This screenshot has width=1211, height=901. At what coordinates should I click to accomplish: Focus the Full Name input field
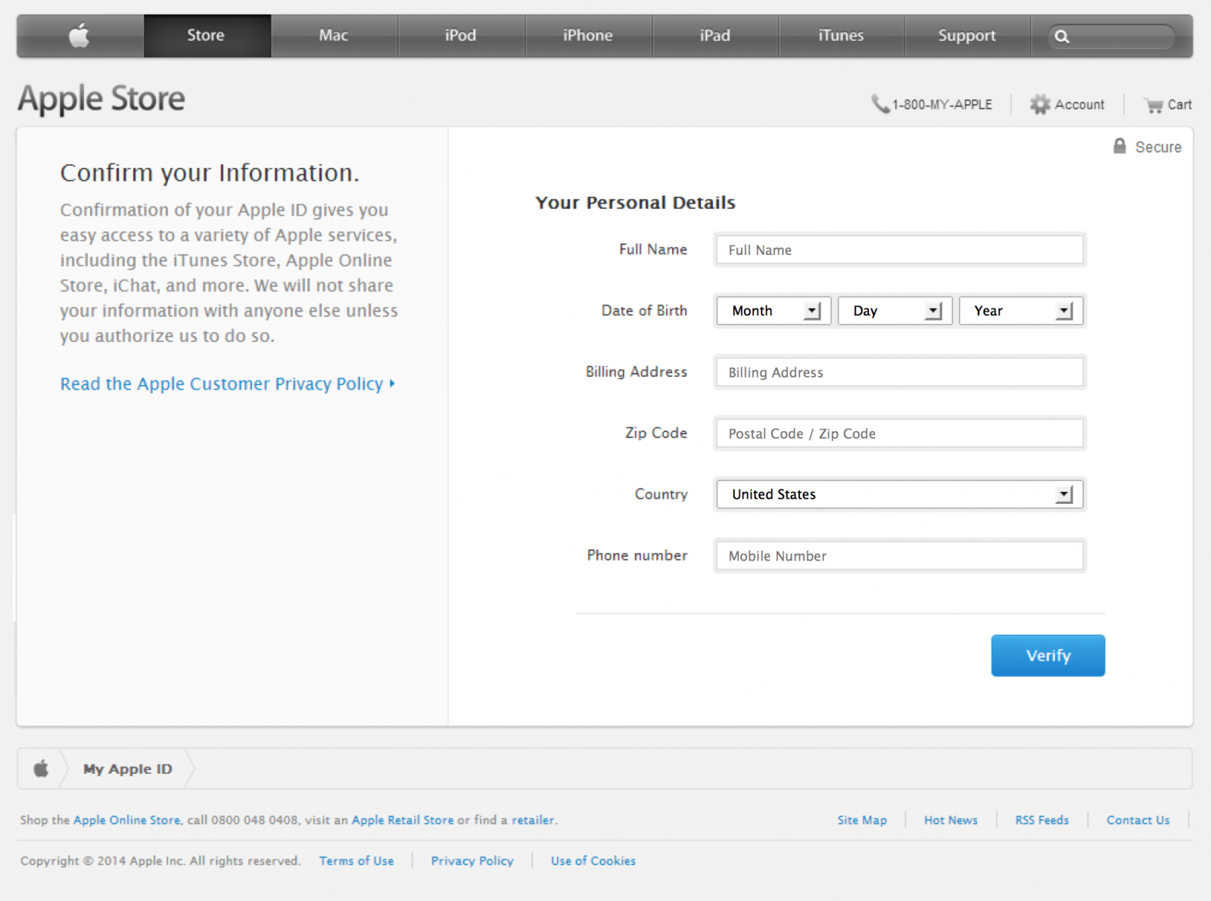point(900,250)
